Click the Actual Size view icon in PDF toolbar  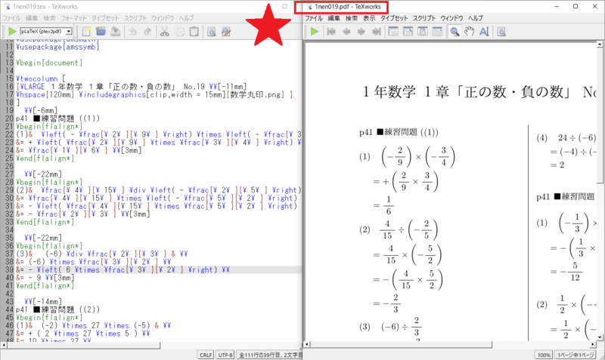[x=393, y=32]
